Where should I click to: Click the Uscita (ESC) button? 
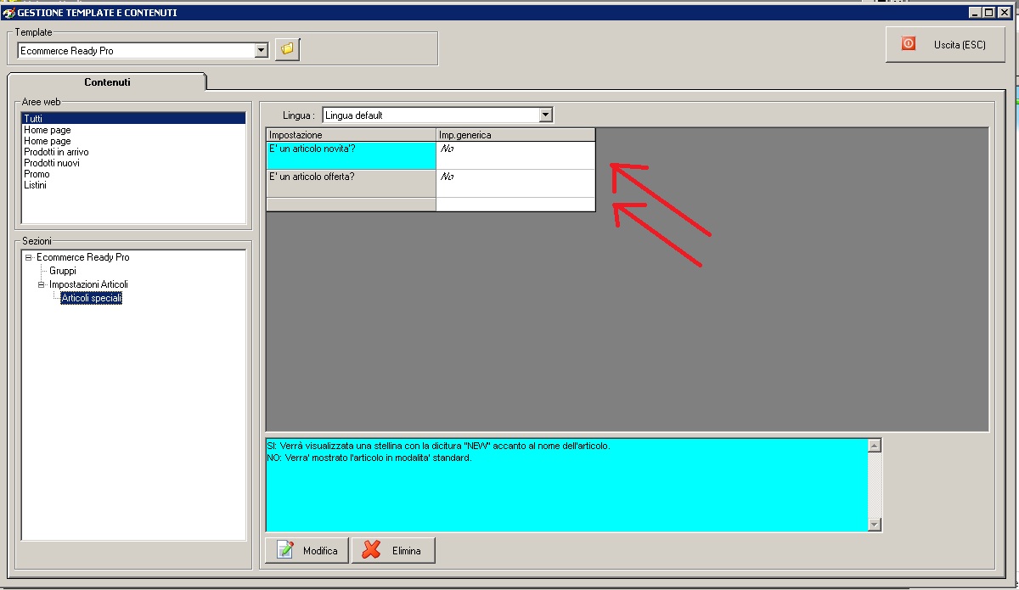[x=947, y=44]
